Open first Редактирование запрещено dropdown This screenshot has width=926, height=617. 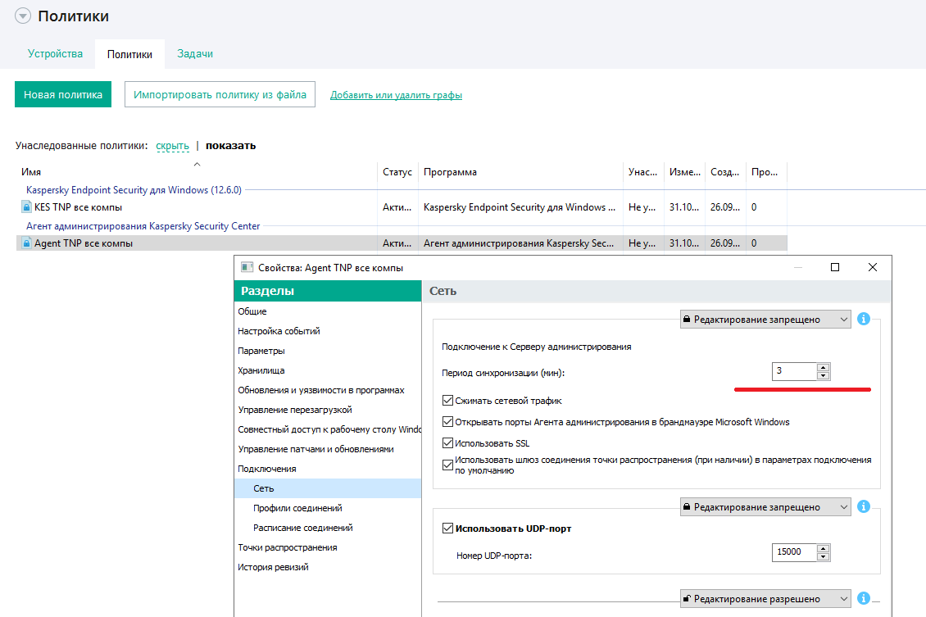pyautogui.click(x=765, y=320)
